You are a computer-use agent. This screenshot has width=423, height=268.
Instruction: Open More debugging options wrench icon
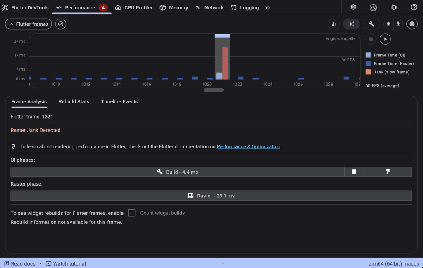coord(371,24)
